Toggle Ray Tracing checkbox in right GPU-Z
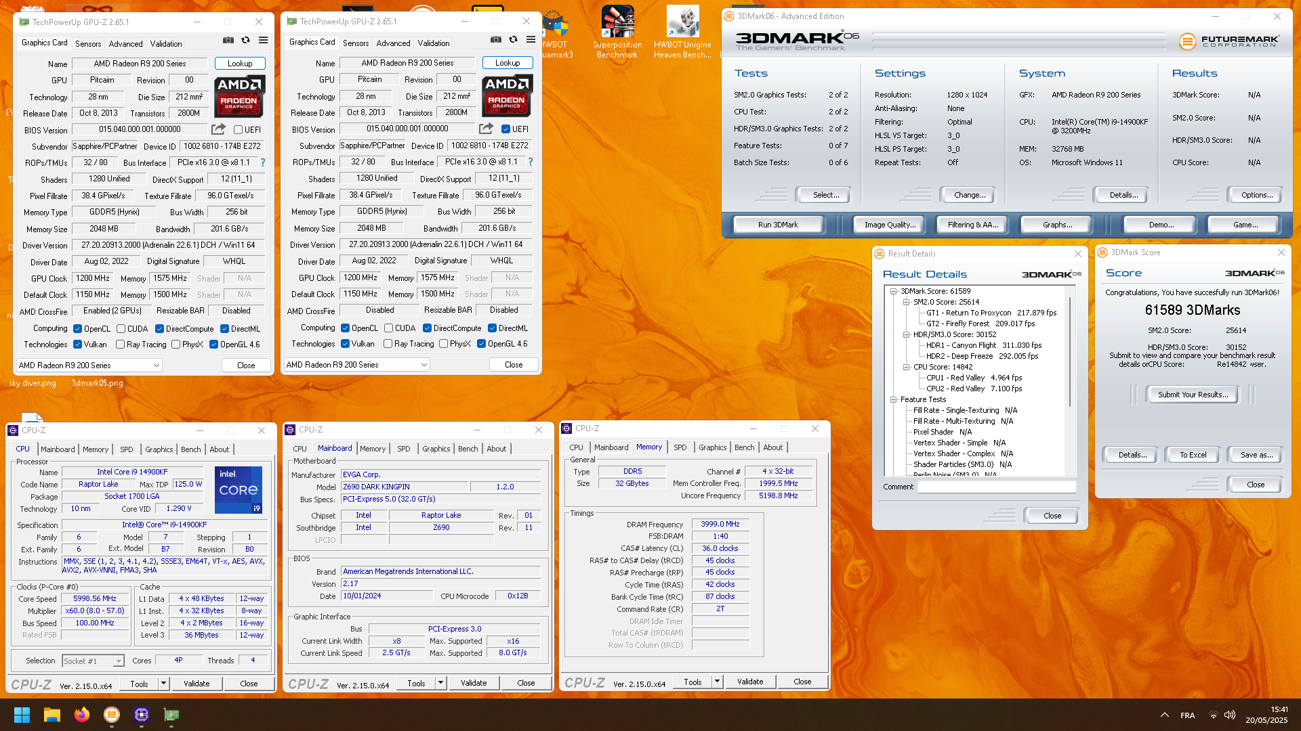Screen dimensions: 1301x731 388,344
